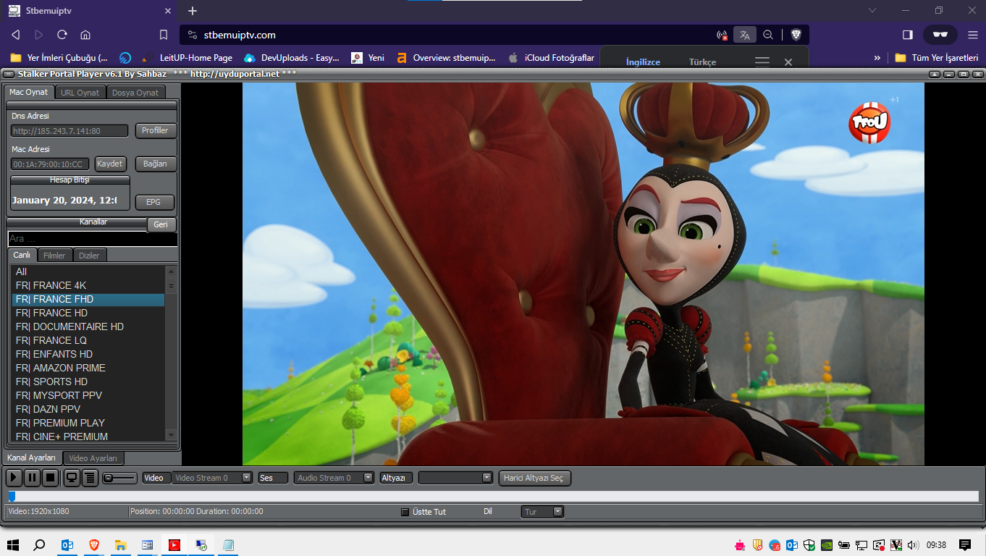The image size is (986, 556).
Task: Select FR| DOCUMENTAIRE HD category
Action: (88, 327)
